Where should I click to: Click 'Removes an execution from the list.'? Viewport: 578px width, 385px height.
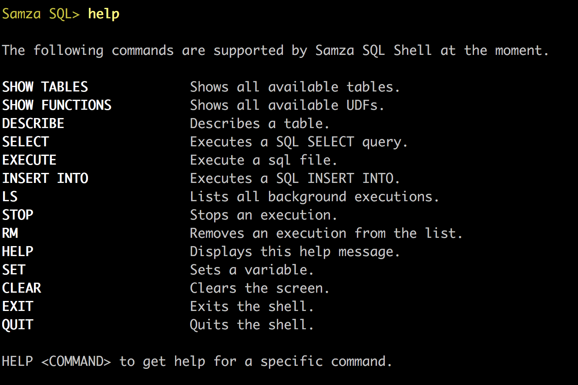(326, 233)
